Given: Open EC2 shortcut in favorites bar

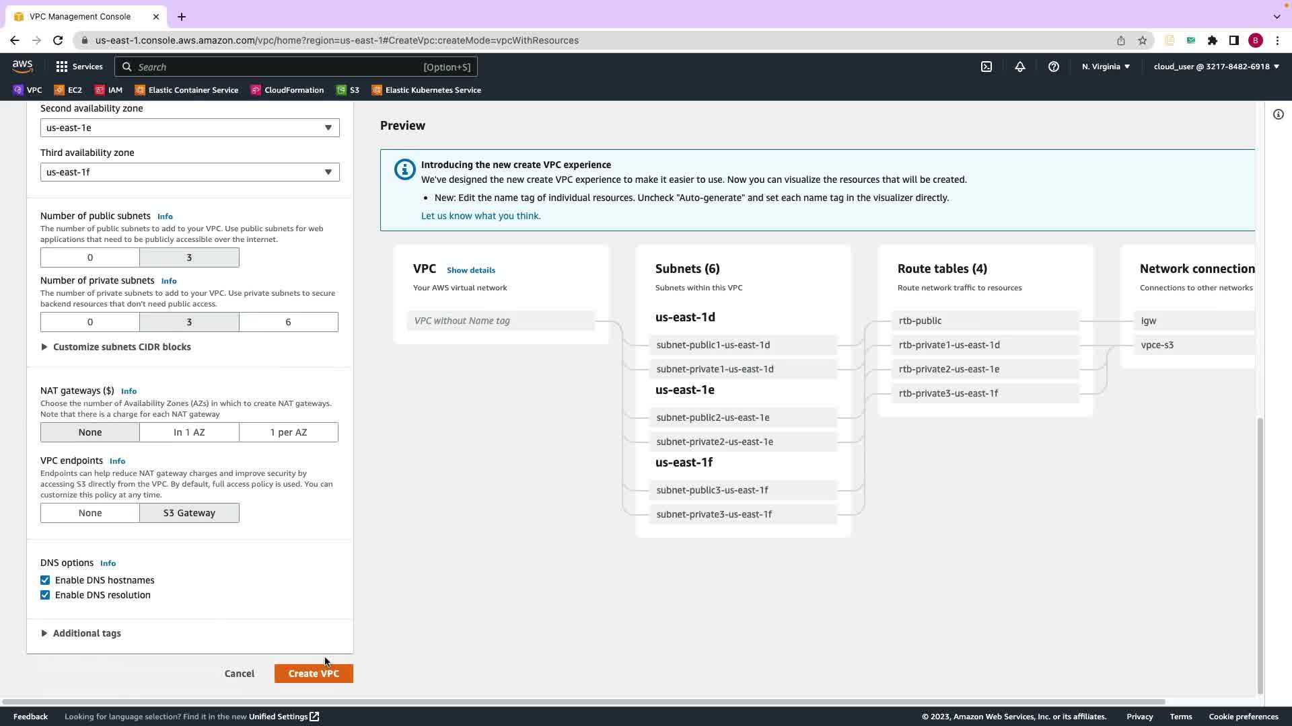Looking at the screenshot, I should pyautogui.click(x=68, y=90).
